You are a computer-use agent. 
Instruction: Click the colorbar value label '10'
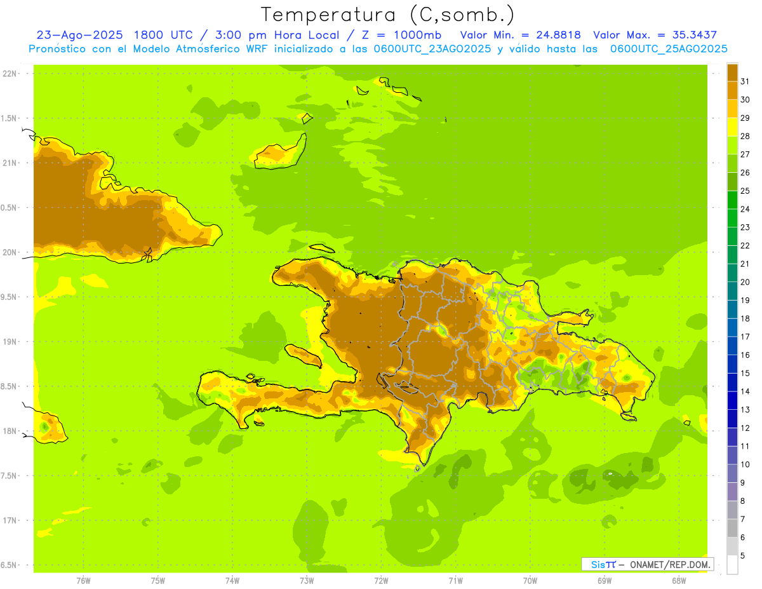[745, 464]
